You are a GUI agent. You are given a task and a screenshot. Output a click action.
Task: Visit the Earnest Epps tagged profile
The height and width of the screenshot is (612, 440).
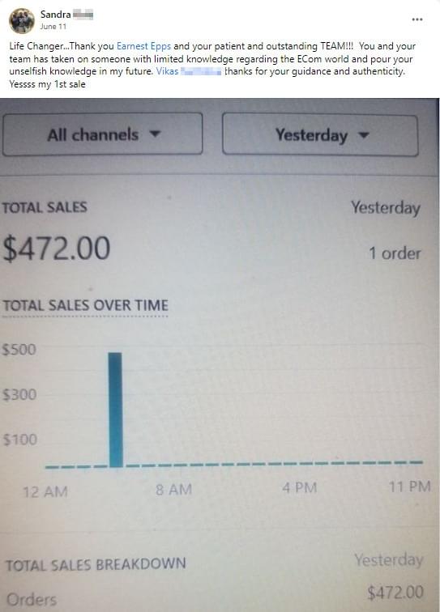[143, 46]
